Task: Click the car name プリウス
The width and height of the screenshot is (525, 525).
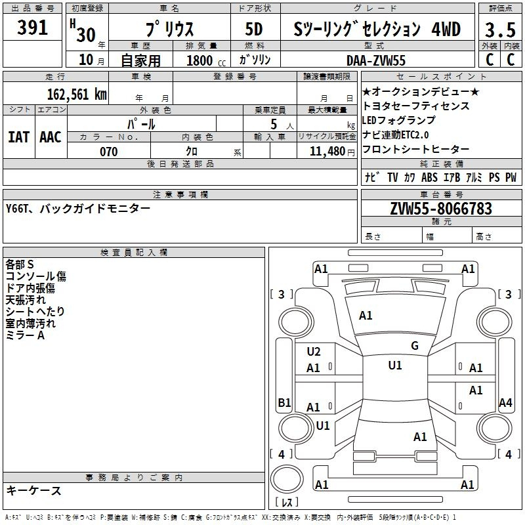Action: (x=168, y=30)
